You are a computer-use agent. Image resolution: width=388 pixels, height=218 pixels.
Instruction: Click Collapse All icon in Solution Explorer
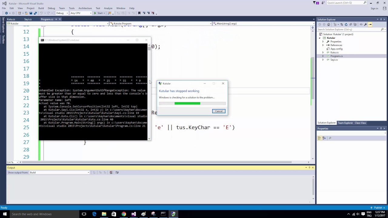(351, 25)
